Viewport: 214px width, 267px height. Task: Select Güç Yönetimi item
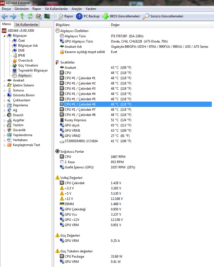pos(25,65)
